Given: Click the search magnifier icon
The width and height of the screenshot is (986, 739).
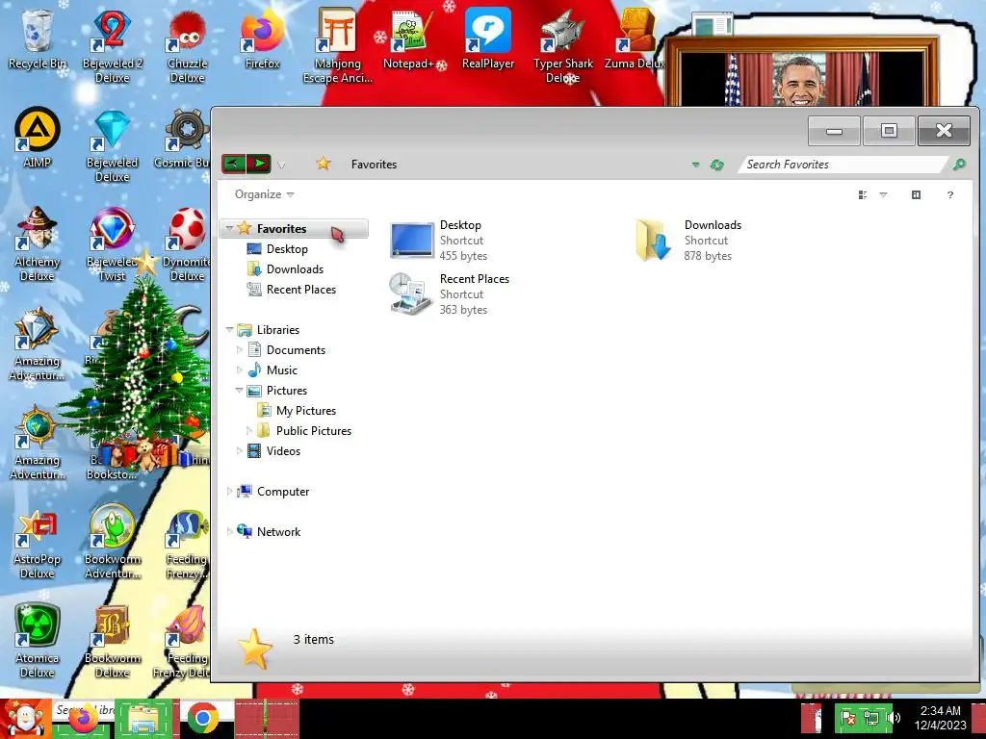Looking at the screenshot, I should (959, 164).
